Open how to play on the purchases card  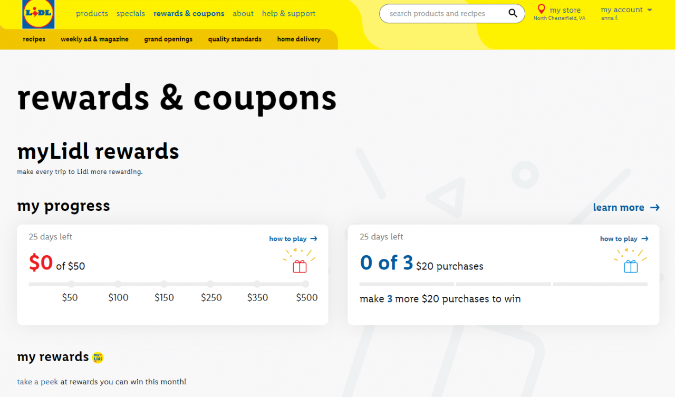(x=620, y=238)
